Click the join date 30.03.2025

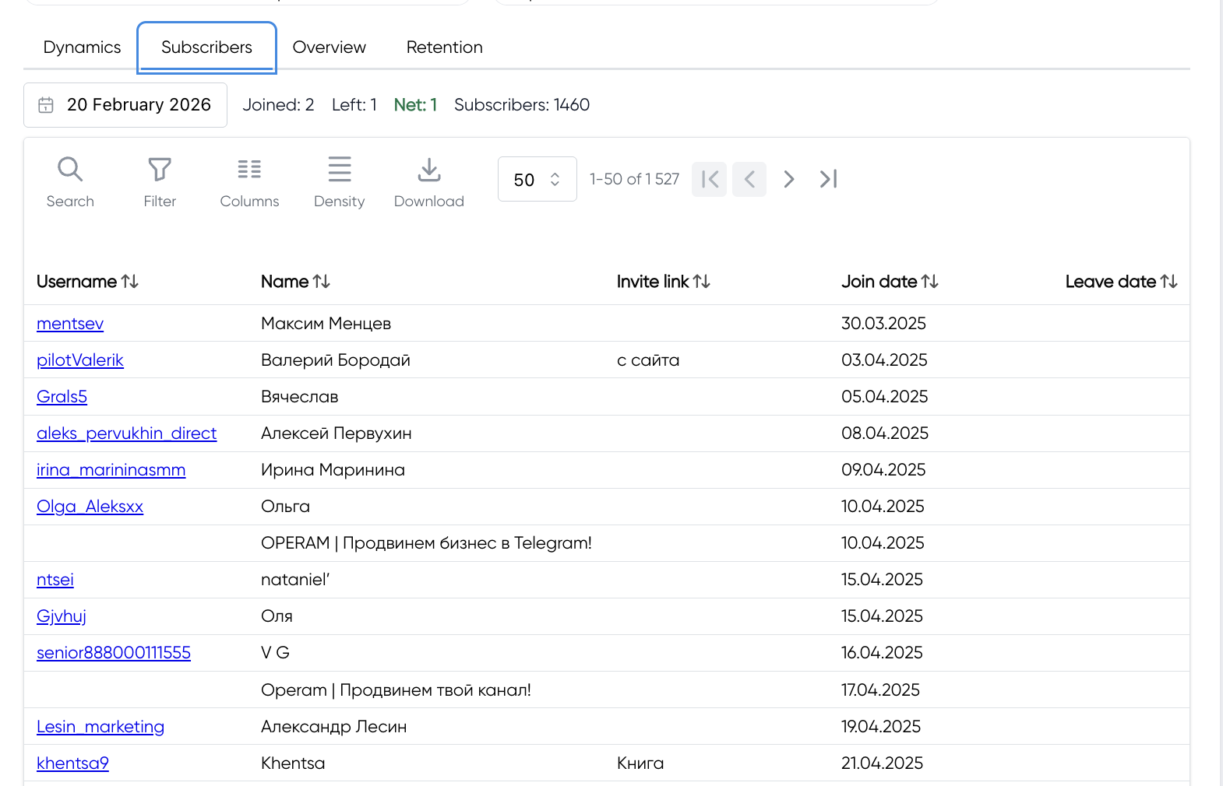click(883, 324)
